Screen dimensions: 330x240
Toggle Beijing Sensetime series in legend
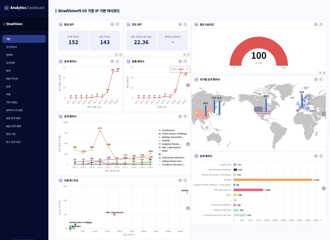(x=171, y=137)
